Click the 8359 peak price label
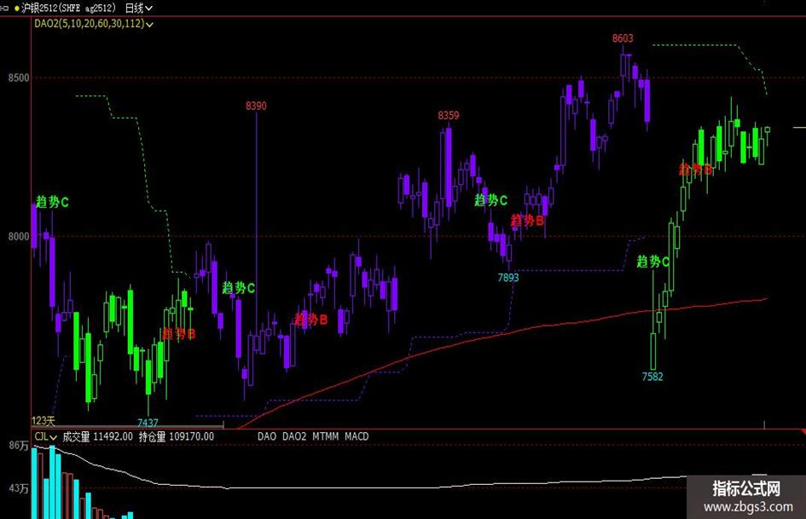Image resolution: width=806 pixels, height=519 pixels. tap(449, 116)
